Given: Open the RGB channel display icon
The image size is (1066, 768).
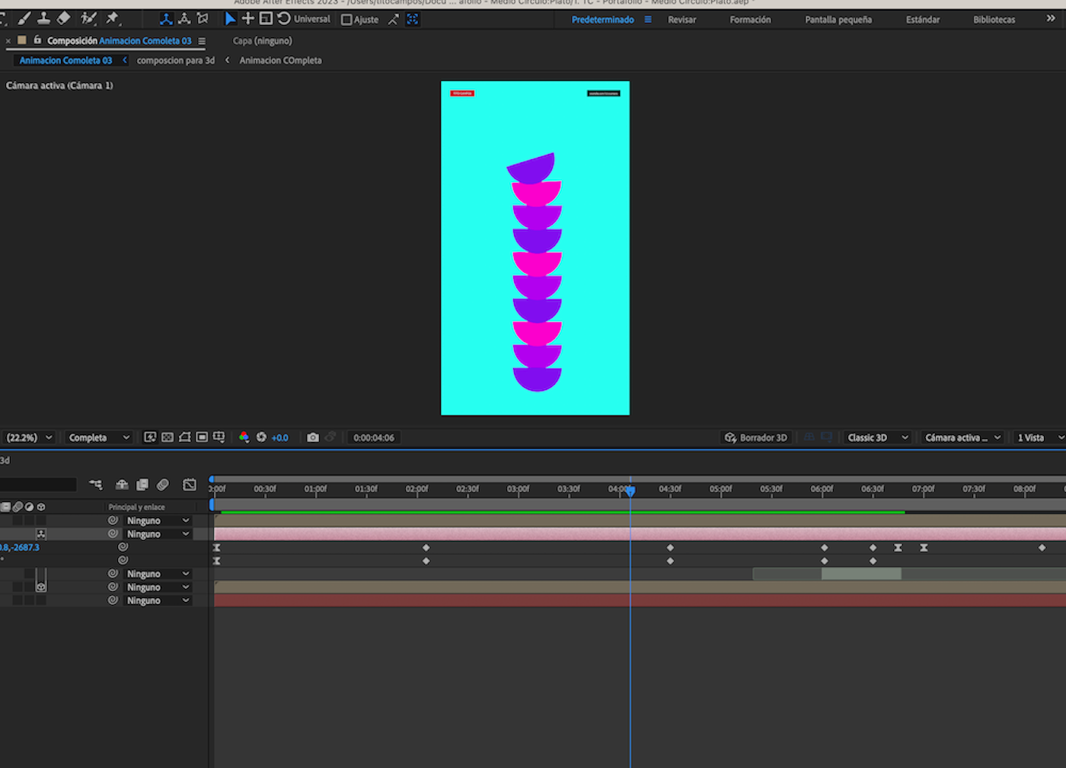Looking at the screenshot, I should tap(244, 437).
